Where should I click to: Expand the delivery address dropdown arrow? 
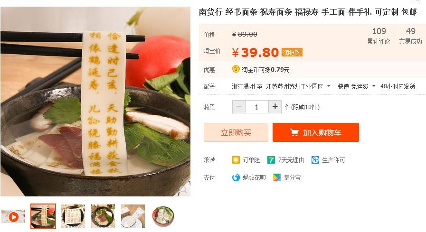(329, 86)
